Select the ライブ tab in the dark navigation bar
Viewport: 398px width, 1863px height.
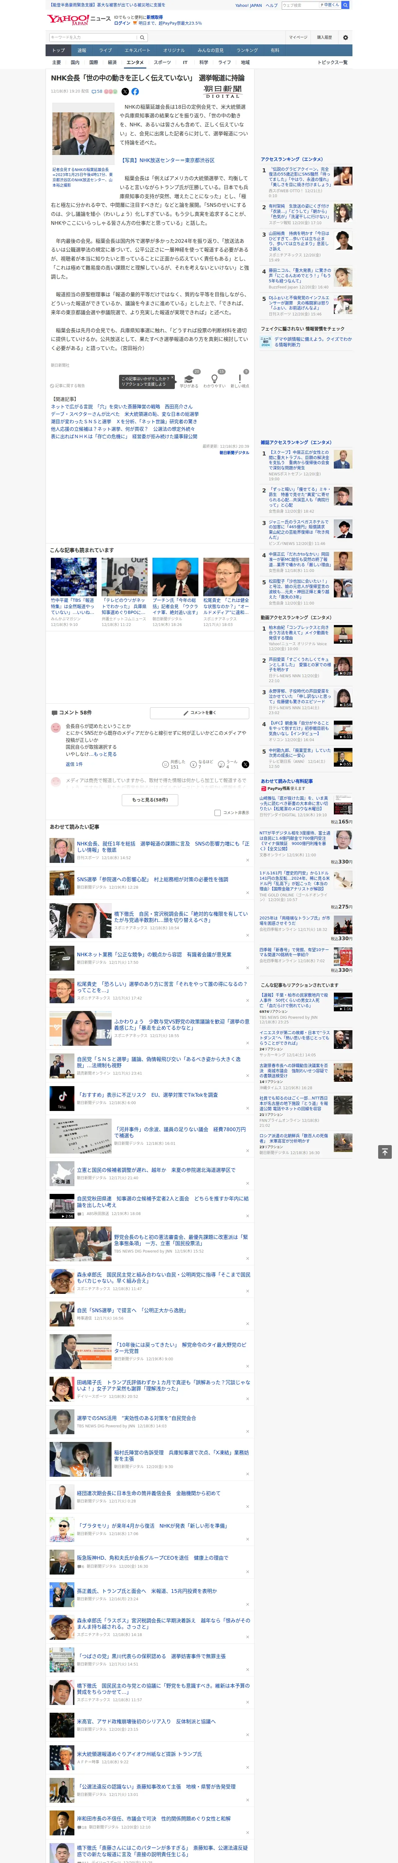[105, 51]
